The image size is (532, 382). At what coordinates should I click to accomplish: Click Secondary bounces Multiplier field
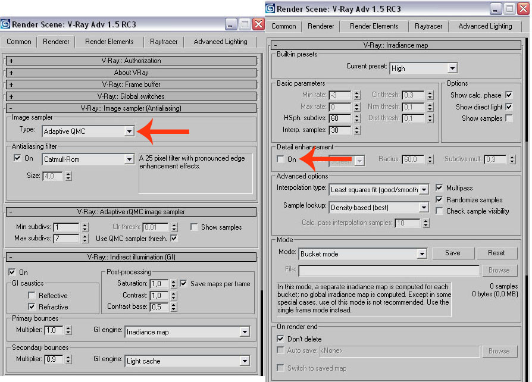pyautogui.click(x=54, y=359)
